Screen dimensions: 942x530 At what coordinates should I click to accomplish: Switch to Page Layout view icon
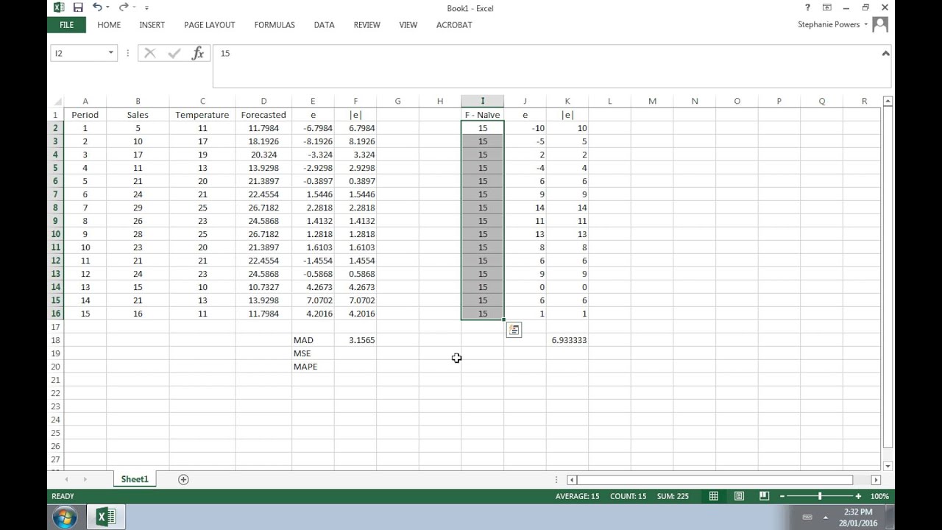[x=739, y=496]
